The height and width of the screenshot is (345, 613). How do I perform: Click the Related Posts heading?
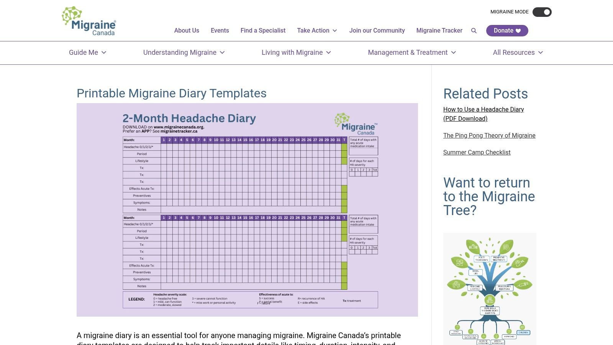pos(485,94)
